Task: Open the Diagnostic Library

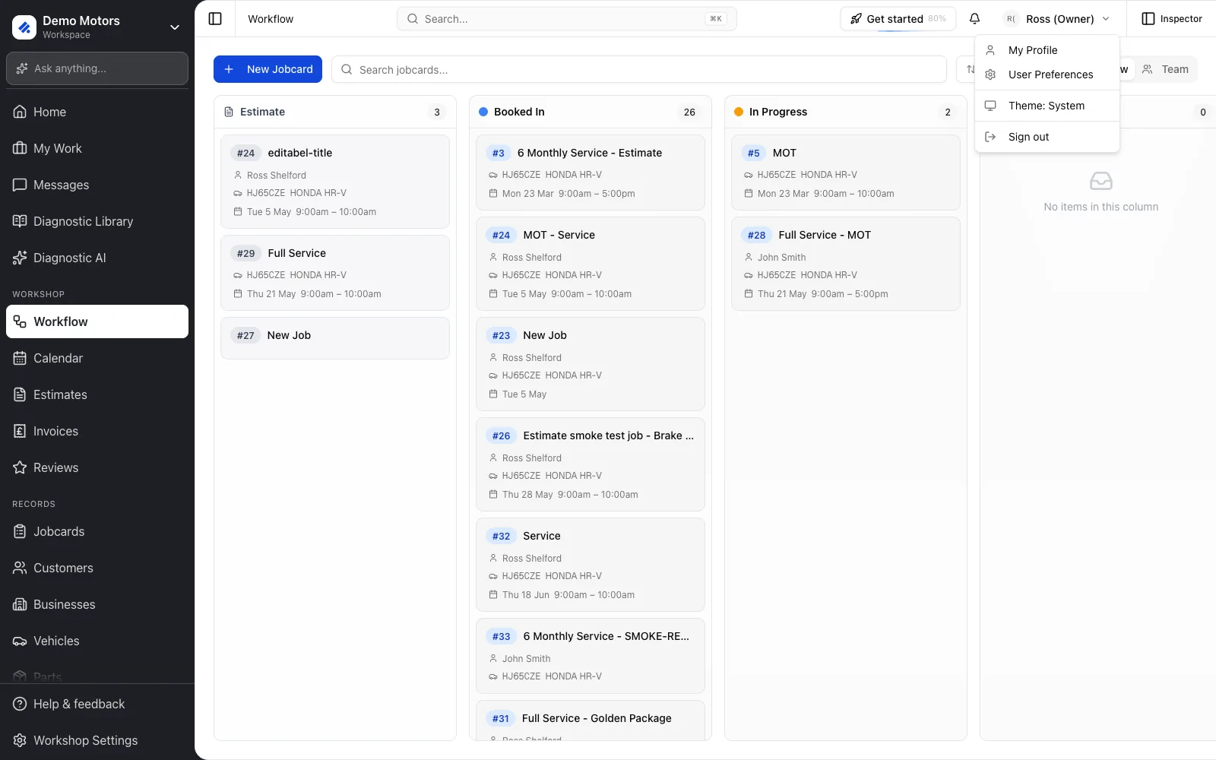Action: pos(97,221)
